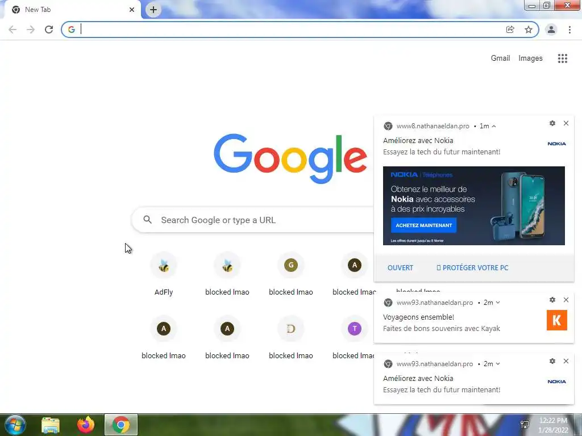The width and height of the screenshot is (582, 436).
Task: Open the Google apps grid
Action: pyautogui.click(x=563, y=58)
